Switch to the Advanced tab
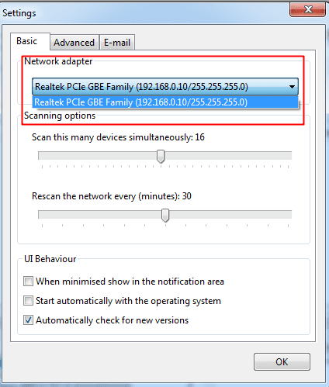 [74, 43]
